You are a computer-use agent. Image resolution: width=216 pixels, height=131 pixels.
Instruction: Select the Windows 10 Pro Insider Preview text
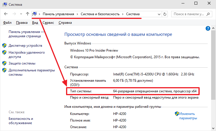pyautogui.click(x=94, y=50)
